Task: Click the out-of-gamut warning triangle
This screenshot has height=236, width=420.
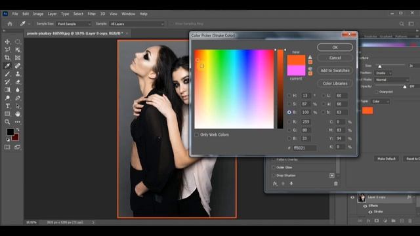Action: coord(310,57)
